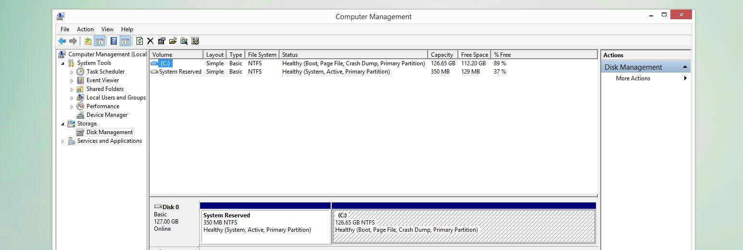This screenshot has height=250, width=743.
Task: Select the Local Users and Groups icon
Action: 80,98
